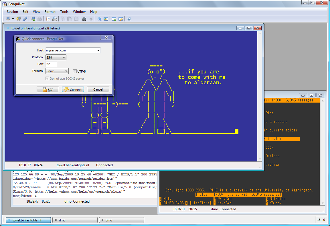
Task: Click the 'beej@drno:~$' shell prompt
Action: [25, 196]
